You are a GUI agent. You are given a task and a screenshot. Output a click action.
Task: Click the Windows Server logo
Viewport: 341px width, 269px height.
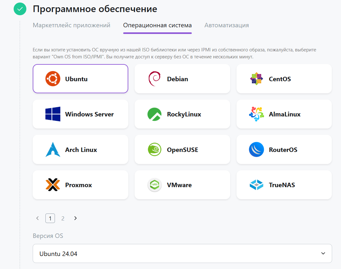pos(53,114)
